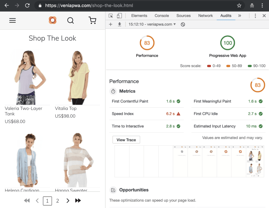Click the View Trace button

[126, 140]
